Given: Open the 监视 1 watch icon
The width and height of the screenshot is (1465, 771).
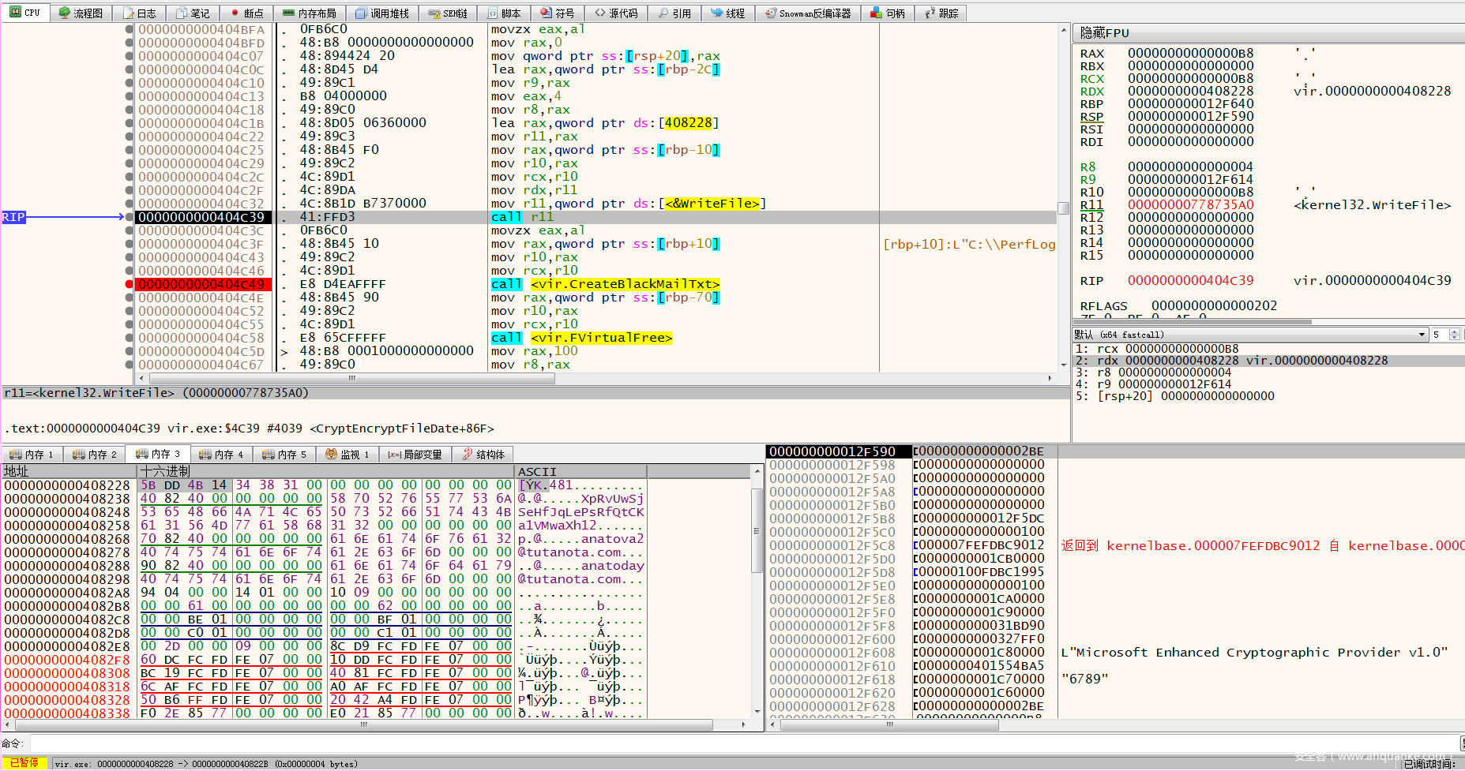Looking at the screenshot, I should (332, 455).
